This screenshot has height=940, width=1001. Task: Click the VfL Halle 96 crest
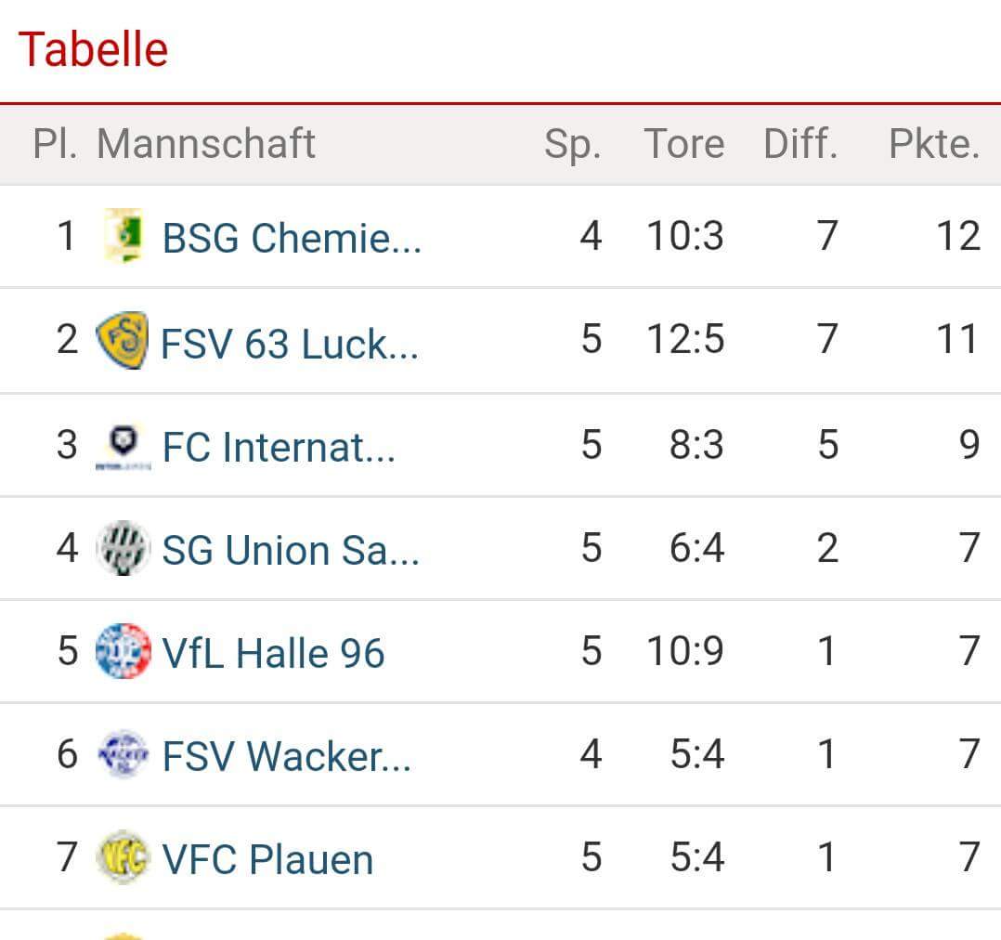[x=123, y=651]
